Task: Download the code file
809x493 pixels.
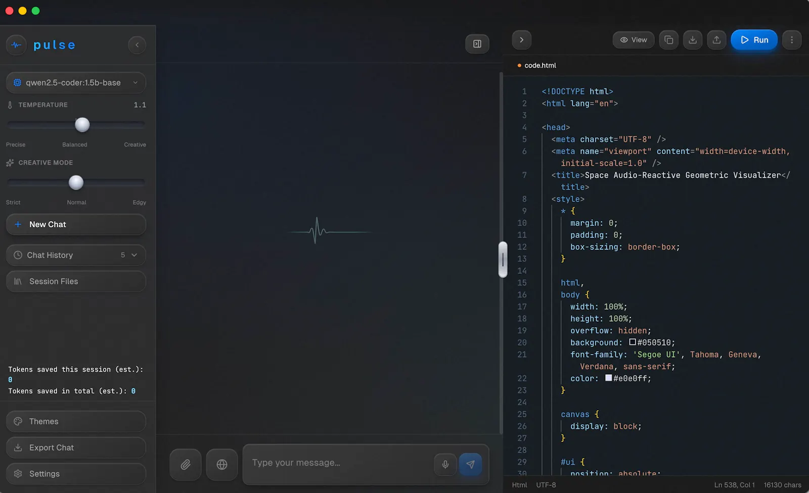Action: (x=693, y=40)
